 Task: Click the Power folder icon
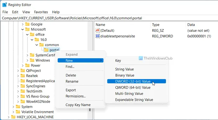(x=27, y=66)
